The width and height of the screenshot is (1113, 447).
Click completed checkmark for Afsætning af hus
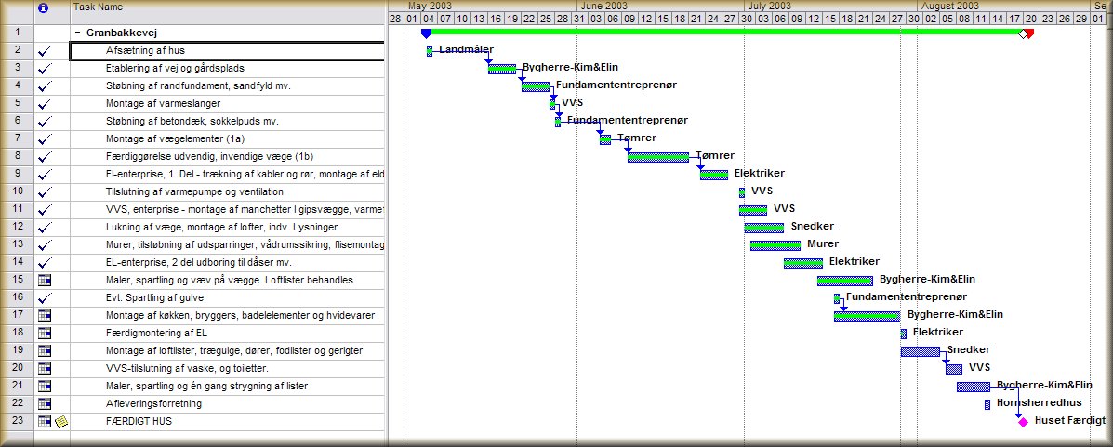pos(45,51)
